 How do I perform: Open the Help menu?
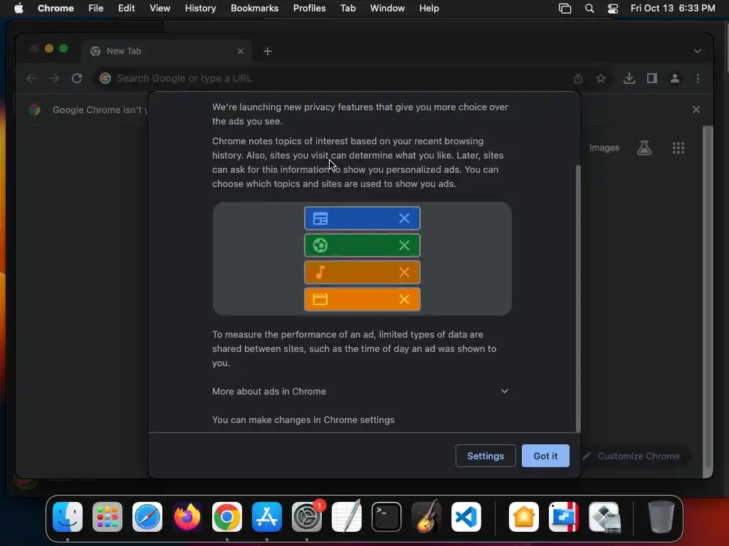tap(429, 9)
